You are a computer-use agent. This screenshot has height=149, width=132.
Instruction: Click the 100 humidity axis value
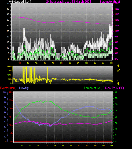[x=4, y=92]
